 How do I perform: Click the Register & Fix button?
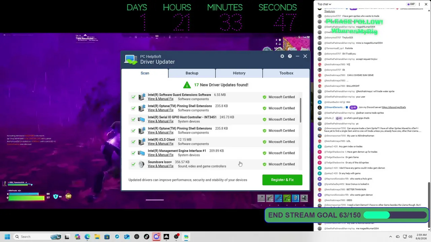point(282,180)
